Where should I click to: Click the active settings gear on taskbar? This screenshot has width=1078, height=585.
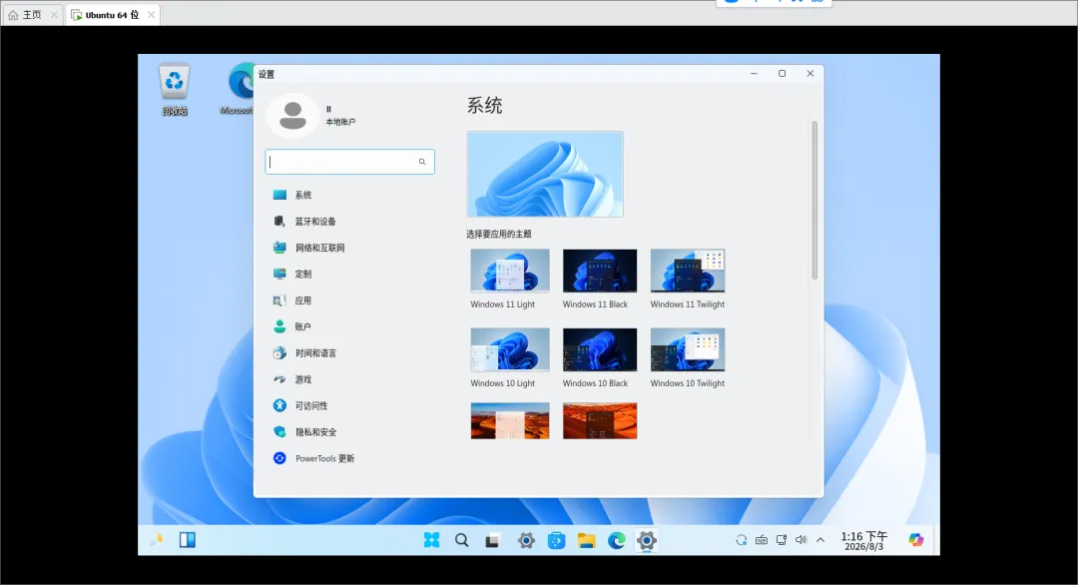(x=646, y=540)
